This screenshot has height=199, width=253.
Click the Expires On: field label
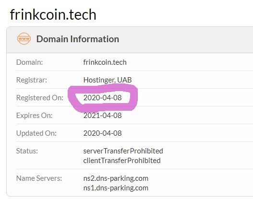[x=35, y=116]
